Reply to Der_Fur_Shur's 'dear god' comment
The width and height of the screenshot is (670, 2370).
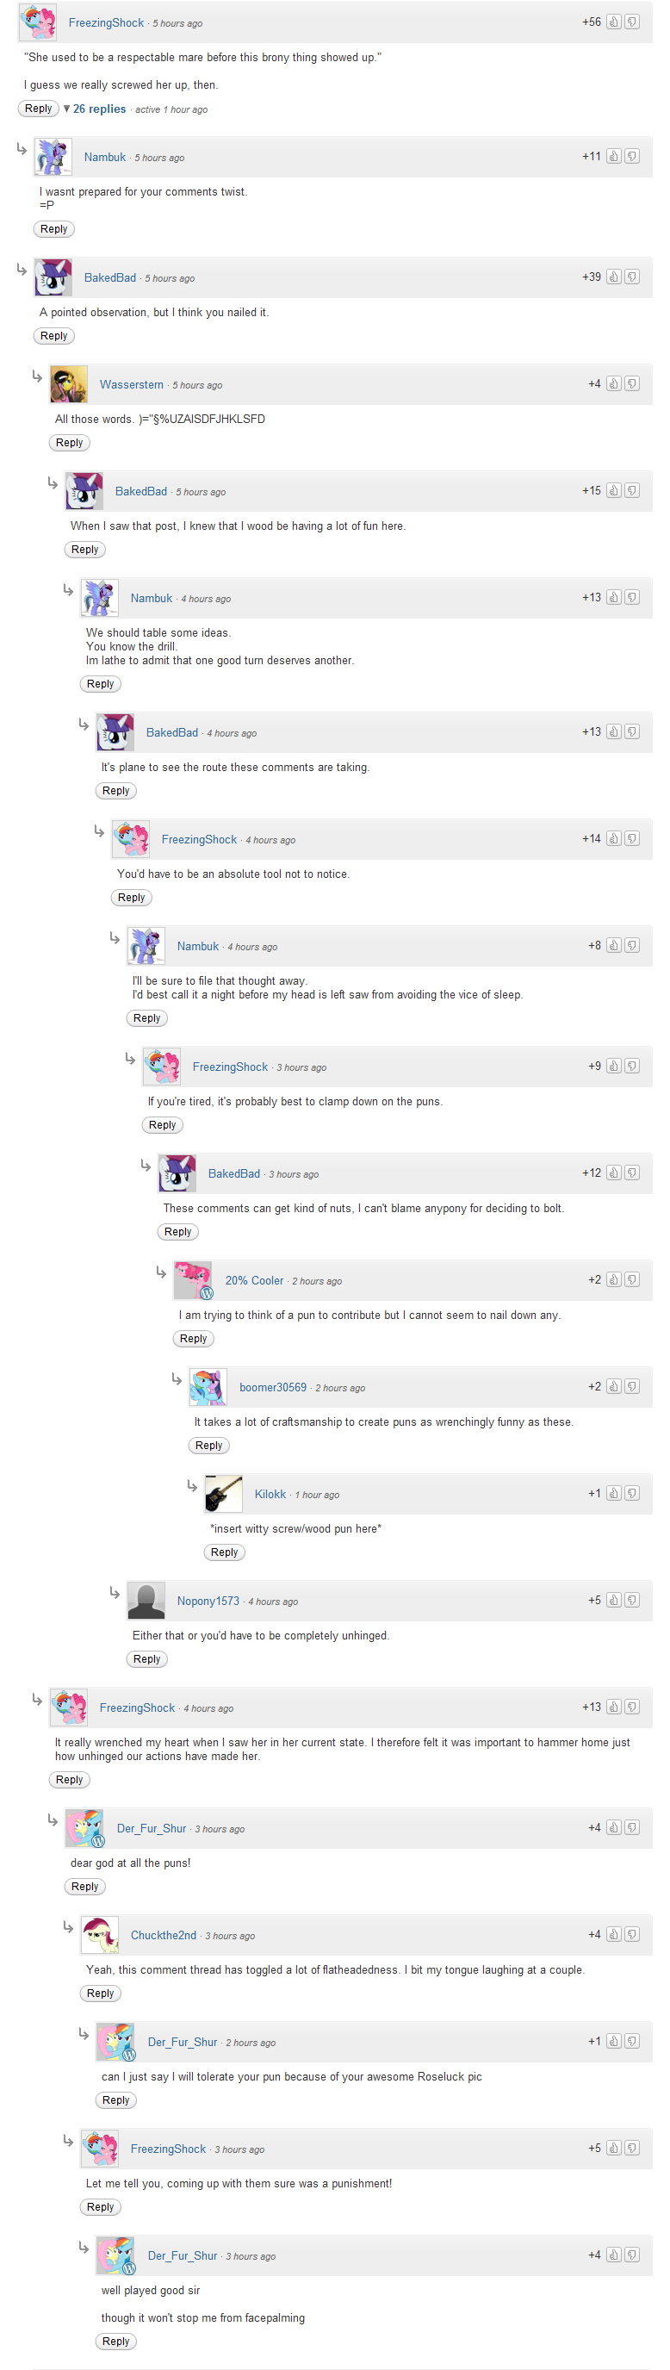[84, 1885]
